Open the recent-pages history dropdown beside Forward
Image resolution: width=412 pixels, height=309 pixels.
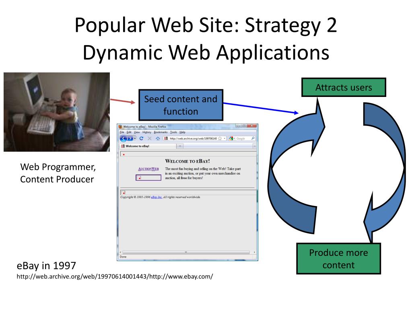[135, 138]
